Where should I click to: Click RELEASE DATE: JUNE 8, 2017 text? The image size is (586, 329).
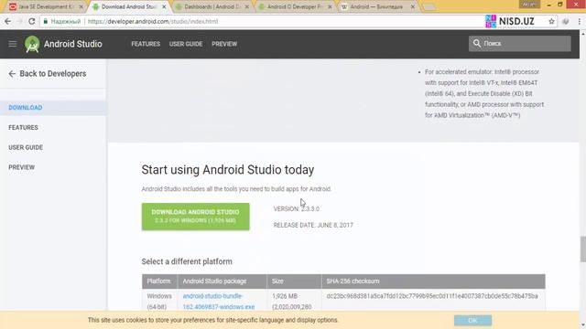pos(313,226)
